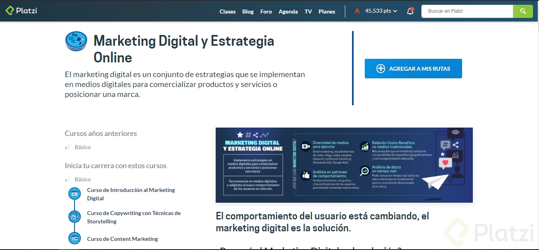Viewport: 539px width, 250px height.
Task: Switch to Platzi TV
Action: coord(308,12)
